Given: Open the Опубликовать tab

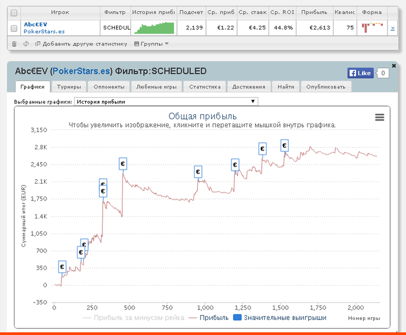Looking at the screenshot, I should (x=326, y=87).
